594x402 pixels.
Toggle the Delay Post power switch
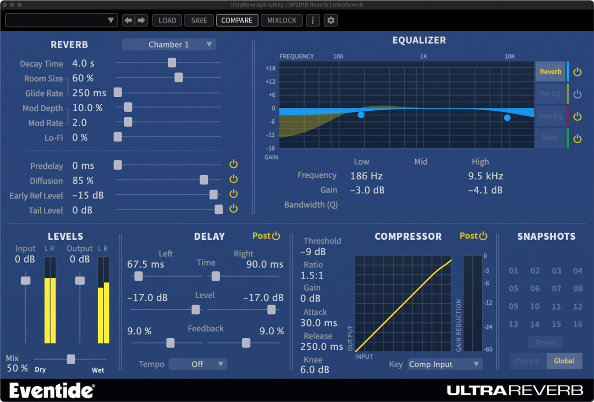pyautogui.click(x=277, y=236)
